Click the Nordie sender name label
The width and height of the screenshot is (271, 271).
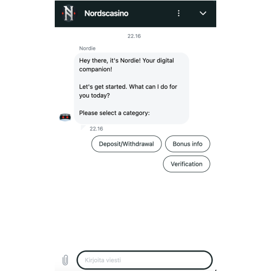coord(87,48)
